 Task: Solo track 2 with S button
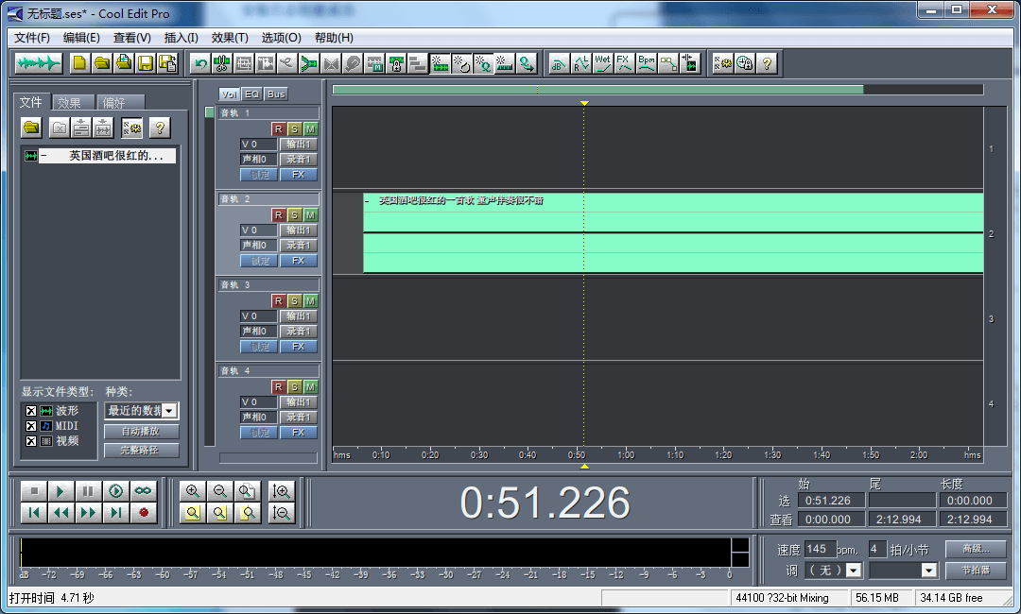(x=294, y=214)
